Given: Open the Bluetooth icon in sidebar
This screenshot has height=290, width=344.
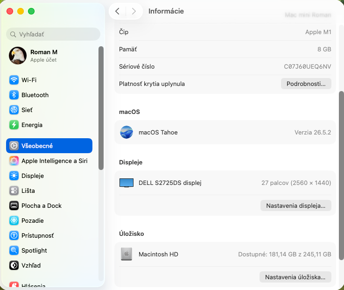Looking at the screenshot, I should (x=14, y=95).
